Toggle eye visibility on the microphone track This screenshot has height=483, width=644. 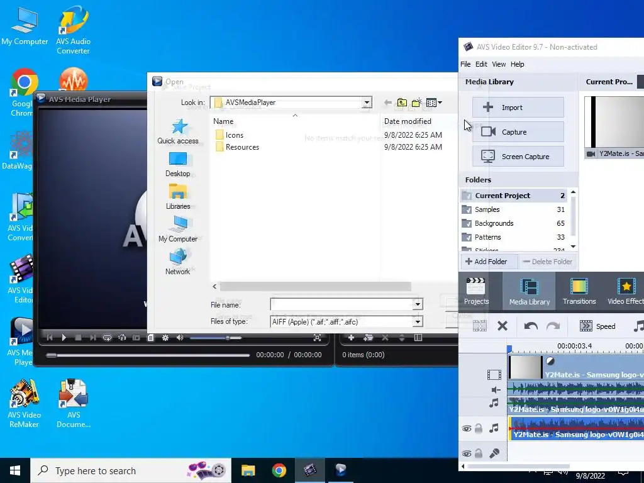467,454
